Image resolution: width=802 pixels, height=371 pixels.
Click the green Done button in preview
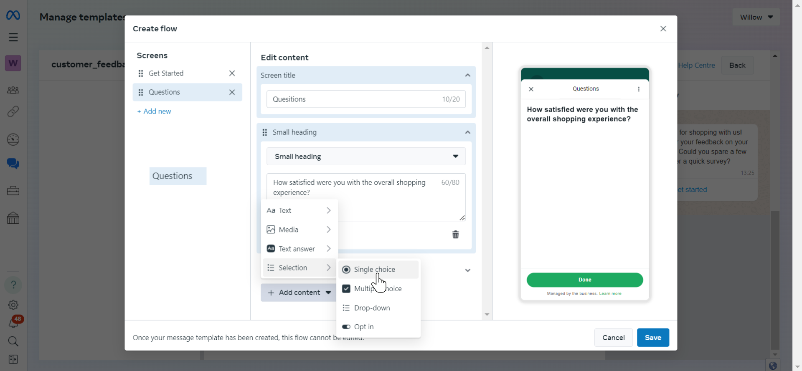(585, 280)
